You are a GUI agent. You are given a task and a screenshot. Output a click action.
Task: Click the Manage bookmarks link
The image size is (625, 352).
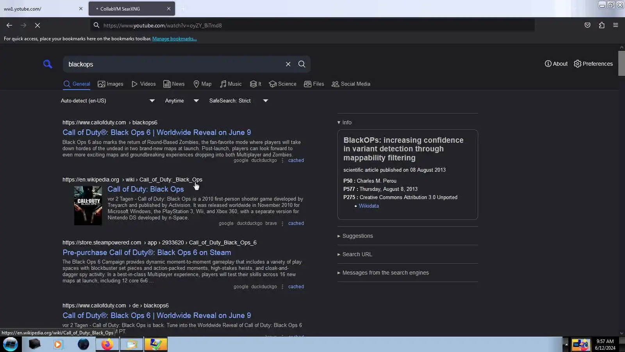point(175,39)
